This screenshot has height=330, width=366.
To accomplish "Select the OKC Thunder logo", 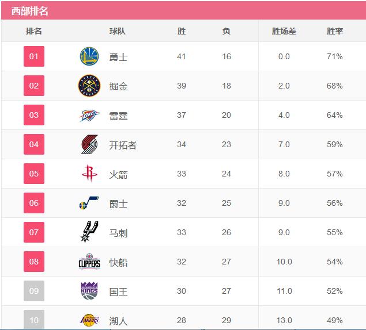I will [x=89, y=116].
